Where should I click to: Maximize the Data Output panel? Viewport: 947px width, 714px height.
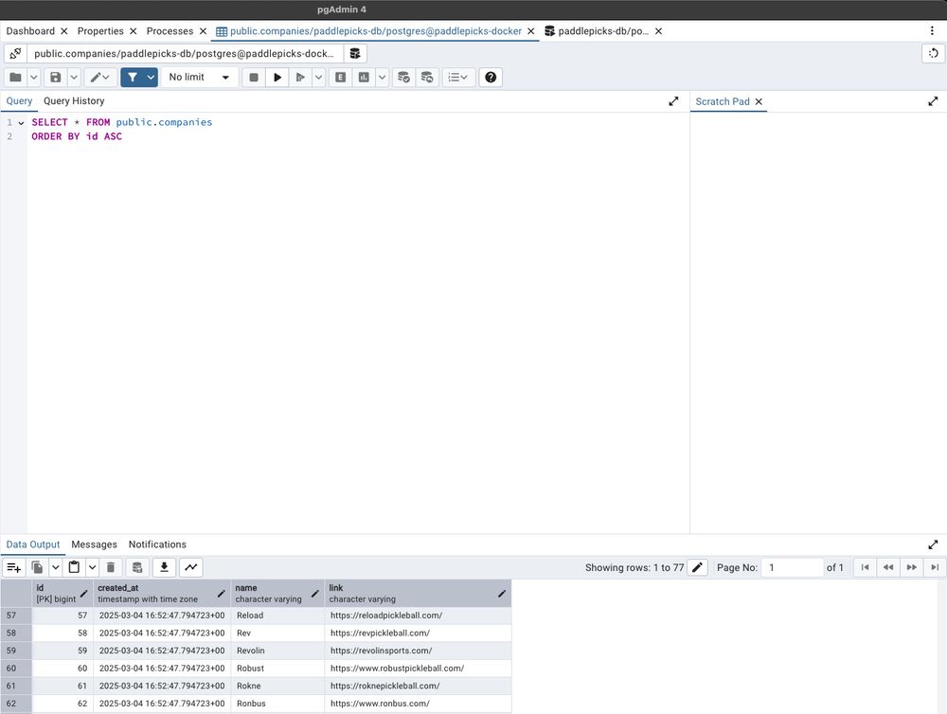point(933,544)
